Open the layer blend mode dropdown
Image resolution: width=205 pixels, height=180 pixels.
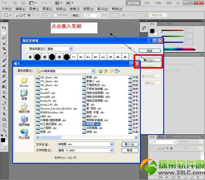click(163, 142)
